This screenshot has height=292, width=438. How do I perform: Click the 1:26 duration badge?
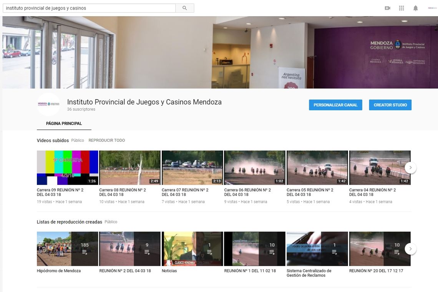(x=92, y=181)
